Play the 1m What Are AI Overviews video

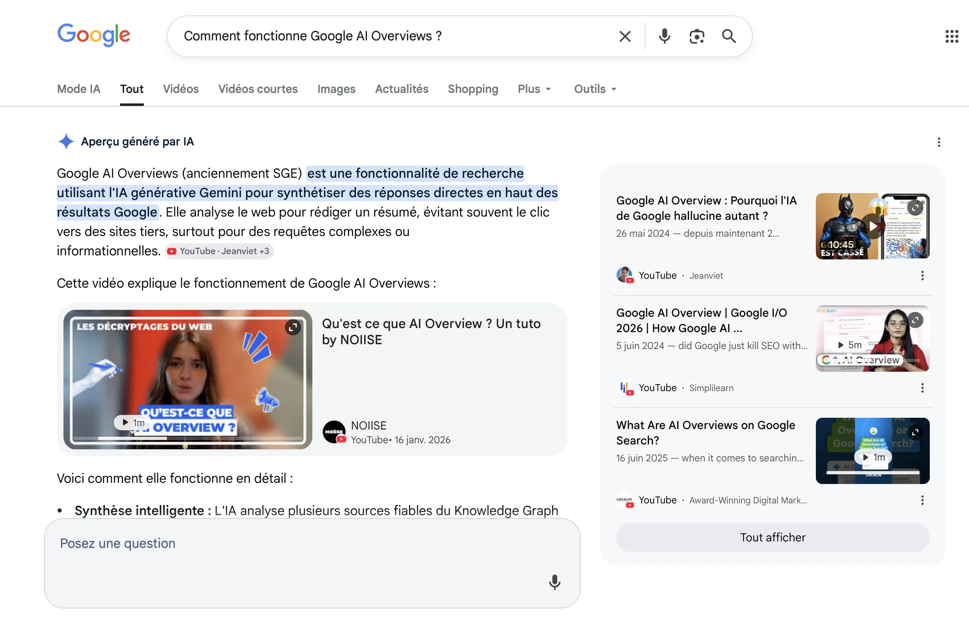tap(873, 457)
